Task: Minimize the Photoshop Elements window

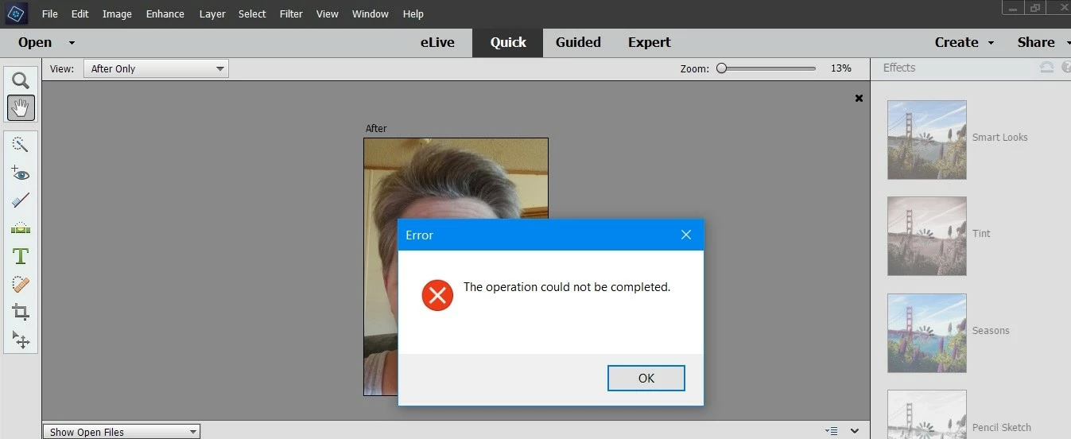Action: [1011, 8]
